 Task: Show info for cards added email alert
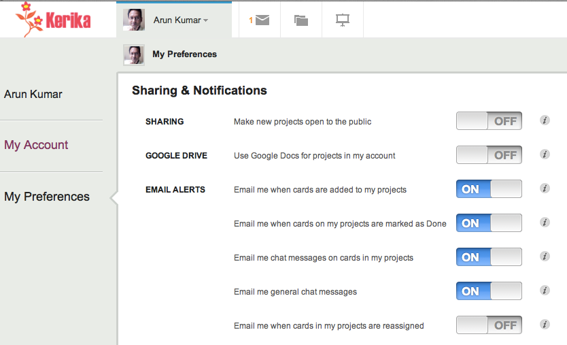pos(545,188)
